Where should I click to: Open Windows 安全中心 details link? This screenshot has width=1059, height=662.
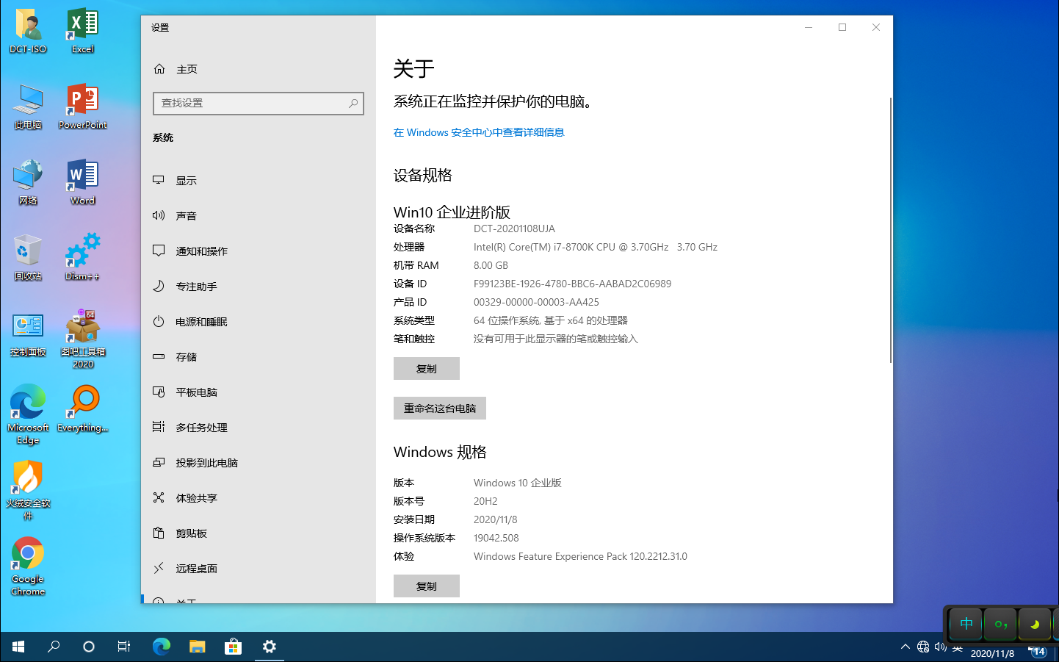pos(479,132)
